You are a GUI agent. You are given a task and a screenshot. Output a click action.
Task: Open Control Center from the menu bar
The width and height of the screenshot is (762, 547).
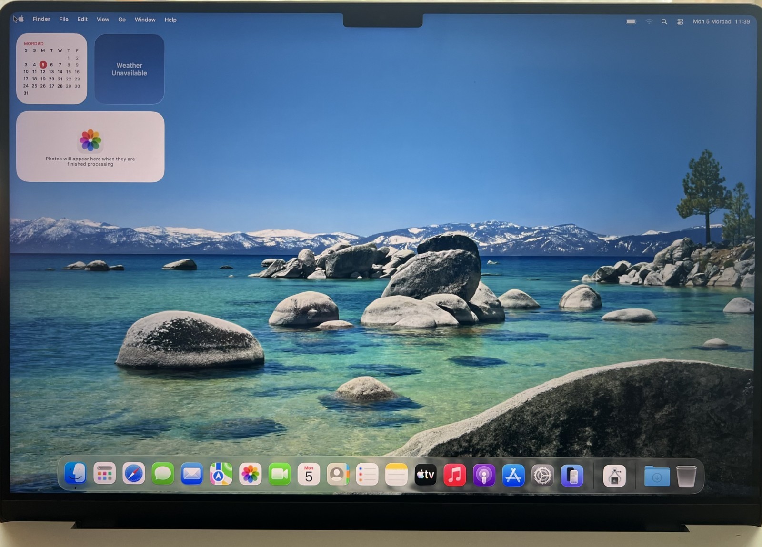tap(680, 21)
